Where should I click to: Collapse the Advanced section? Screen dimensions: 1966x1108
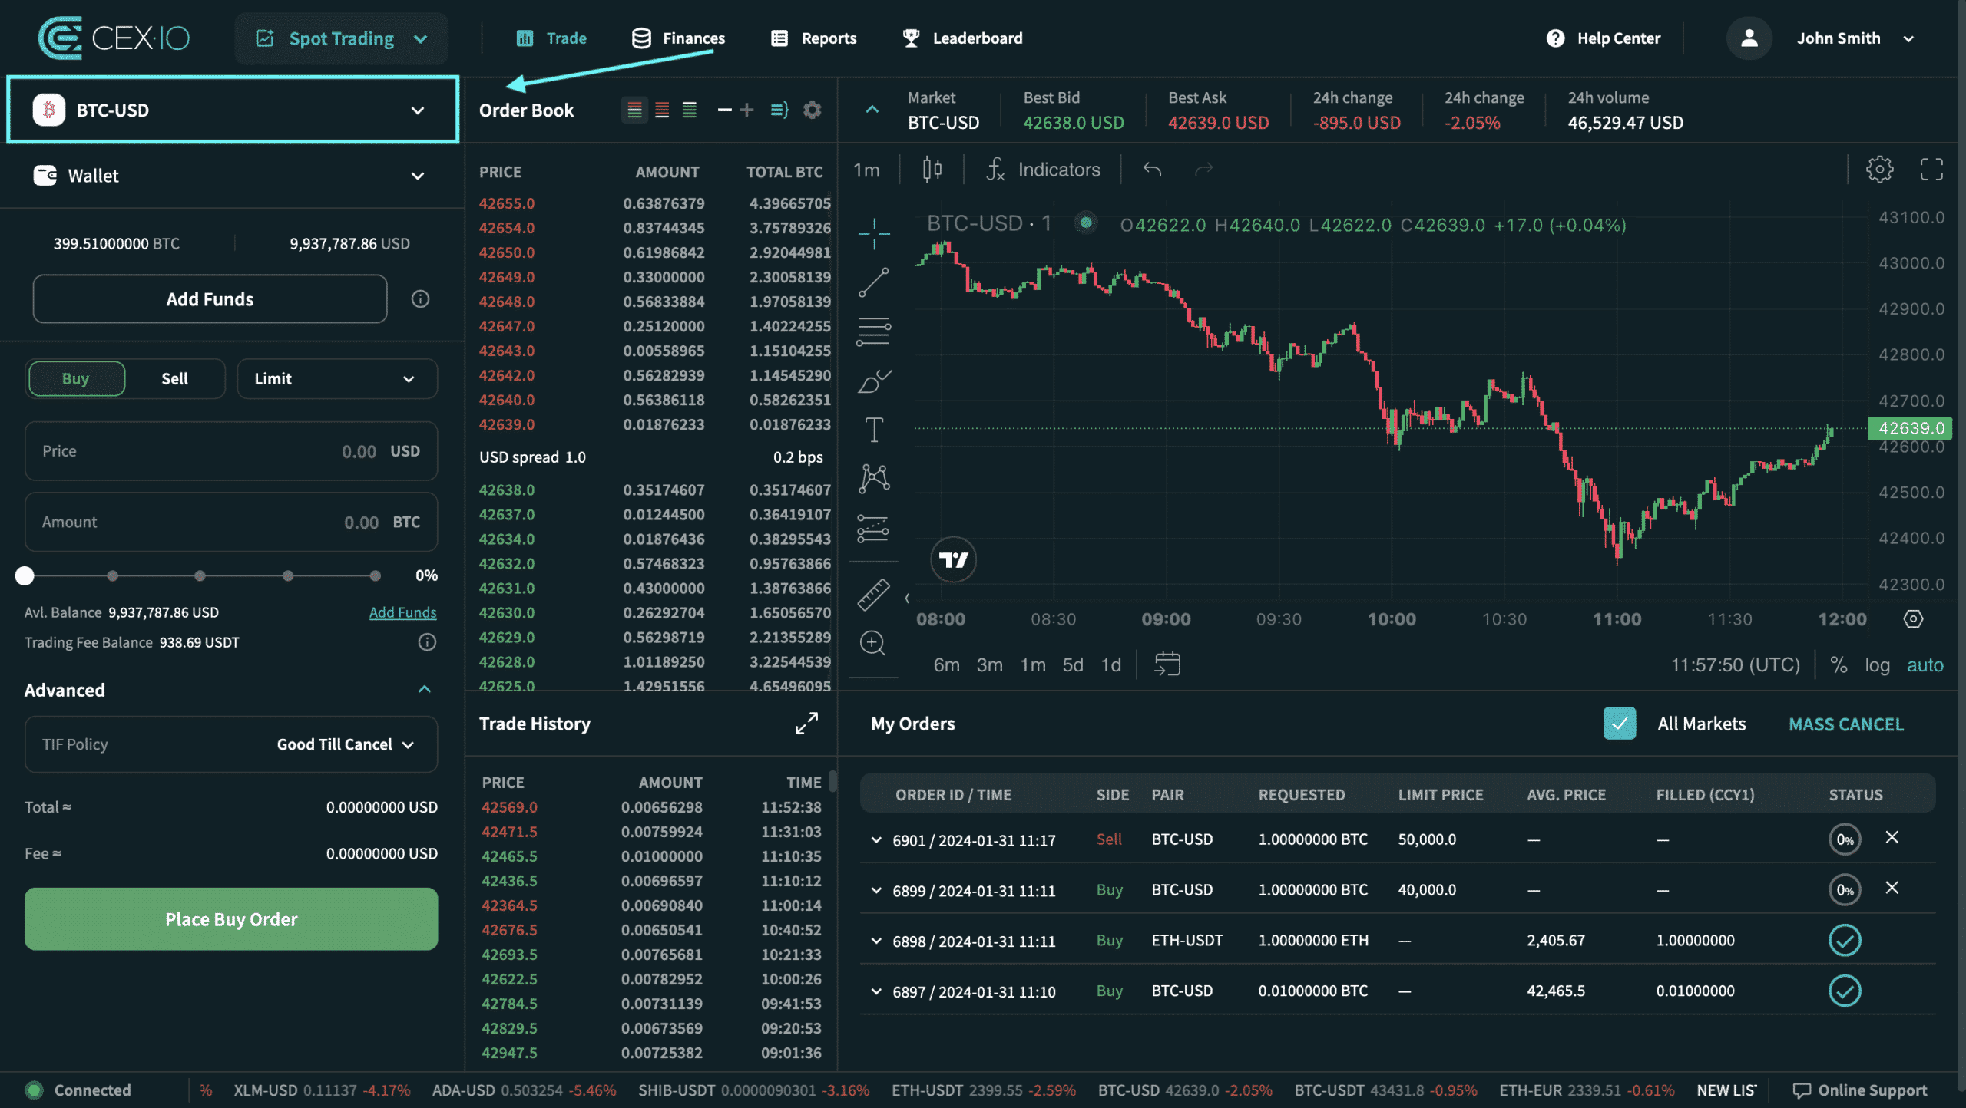click(x=424, y=689)
